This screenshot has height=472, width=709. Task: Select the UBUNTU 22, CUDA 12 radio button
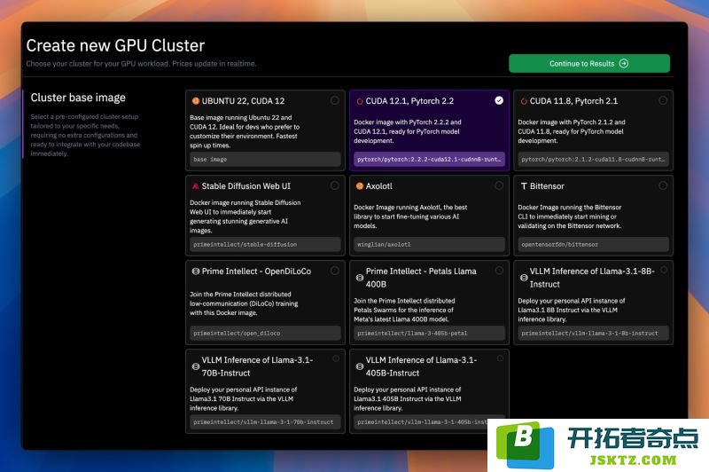[x=335, y=100]
